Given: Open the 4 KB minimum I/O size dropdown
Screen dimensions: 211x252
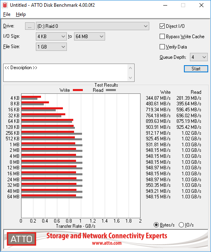Looking at the screenshot, I should pyautogui.click(x=51, y=37).
